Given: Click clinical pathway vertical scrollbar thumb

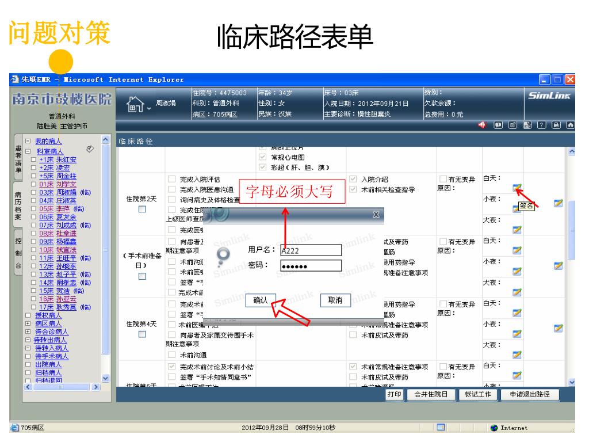Looking at the screenshot, I should click(x=572, y=230).
